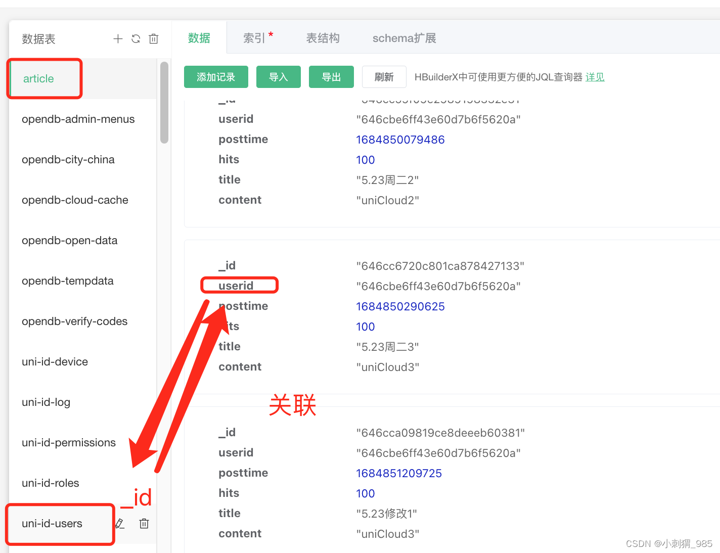
Task: Click posttime value 1684850290625
Action: click(x=400, y=306)
